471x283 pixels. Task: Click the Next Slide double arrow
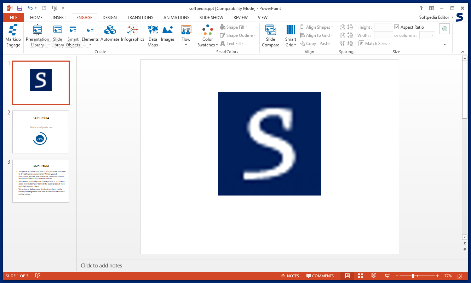(465, 249)
